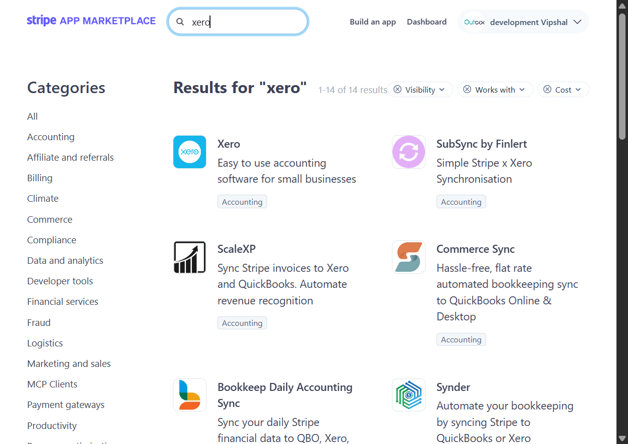
Task: Select the Commerce Sync app icon
Action: pos(408,257)
